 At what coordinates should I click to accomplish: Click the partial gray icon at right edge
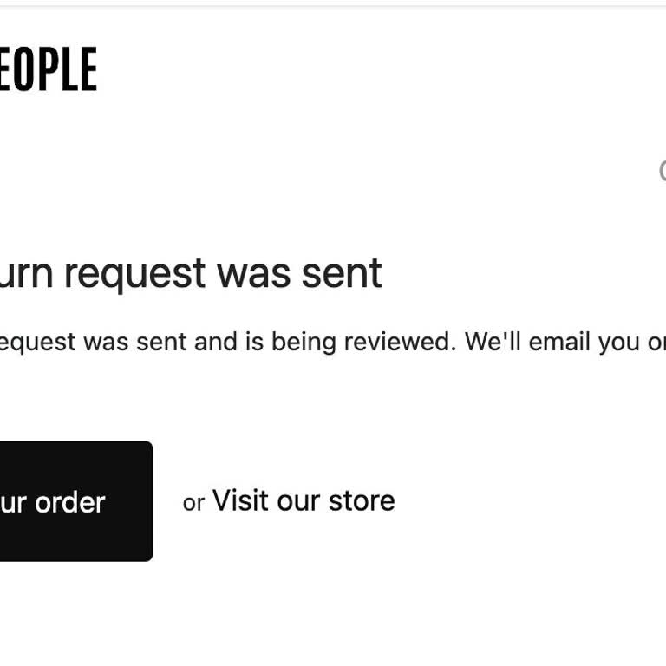point(662,171)
